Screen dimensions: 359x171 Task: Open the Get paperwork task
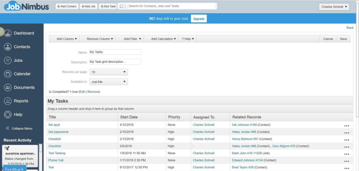pyautogui.click(x=59, y=132)
